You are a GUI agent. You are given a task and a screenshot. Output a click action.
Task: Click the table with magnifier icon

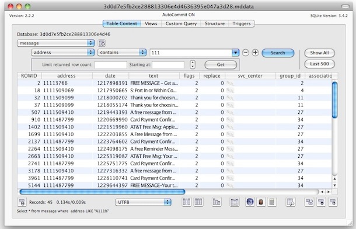pyautogui.click(x=291, y=202)
